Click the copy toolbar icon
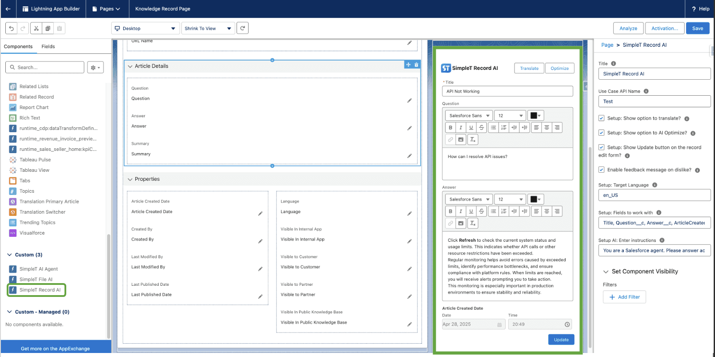The image size is (715, 357). coord(48,28)
